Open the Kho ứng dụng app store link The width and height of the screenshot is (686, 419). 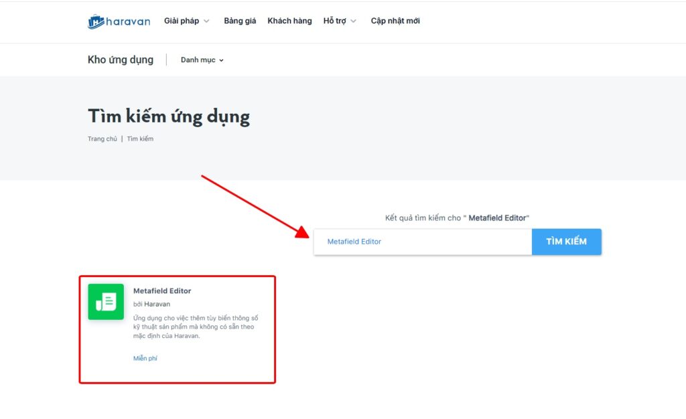pyautogui.click(x=120, y=60)
